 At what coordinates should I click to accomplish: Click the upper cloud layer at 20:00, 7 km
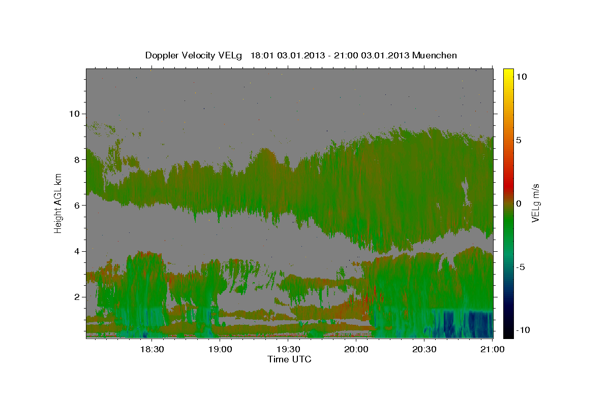pyautogui.click(x=356, y=183)
